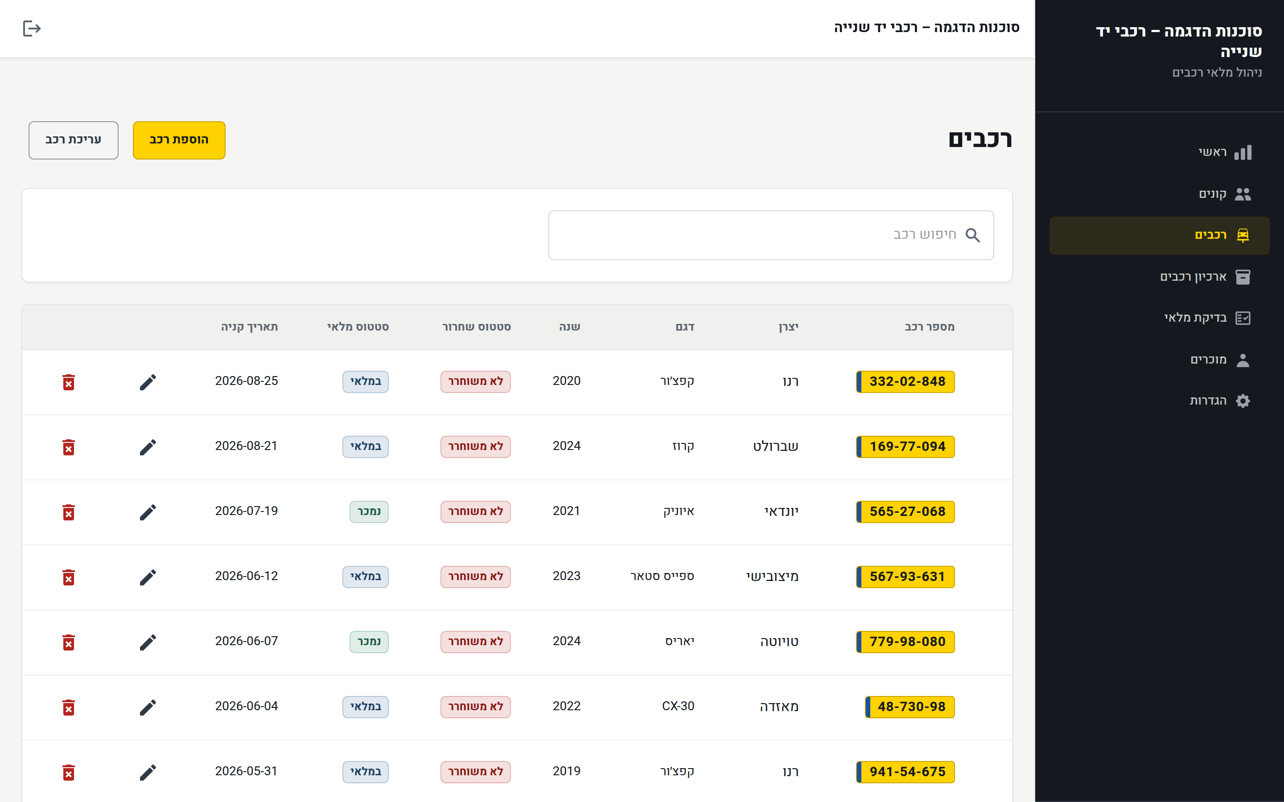
Task: Edit vehicle 779-98-080 with pencil icon
Action: [x=148, y=642]
